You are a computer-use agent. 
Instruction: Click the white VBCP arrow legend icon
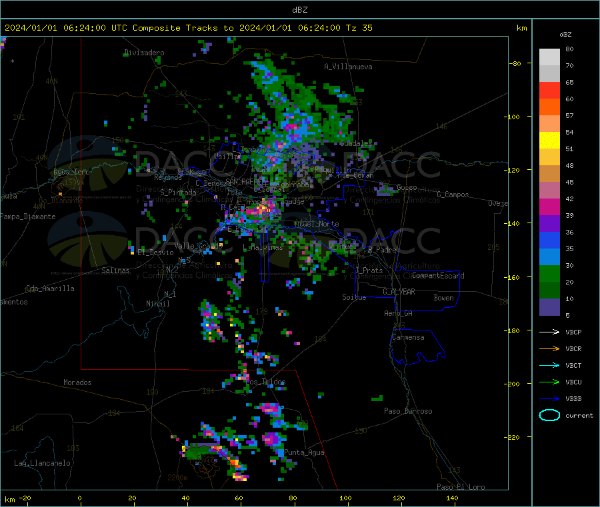click(549, 332)
